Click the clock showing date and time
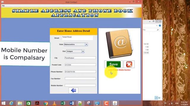Image resolution: width=190 pixels, height=106 pixels. 184,103
